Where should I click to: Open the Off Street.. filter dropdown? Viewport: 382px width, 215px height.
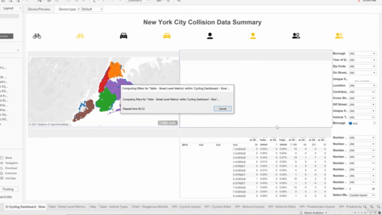tap(362, 105)
